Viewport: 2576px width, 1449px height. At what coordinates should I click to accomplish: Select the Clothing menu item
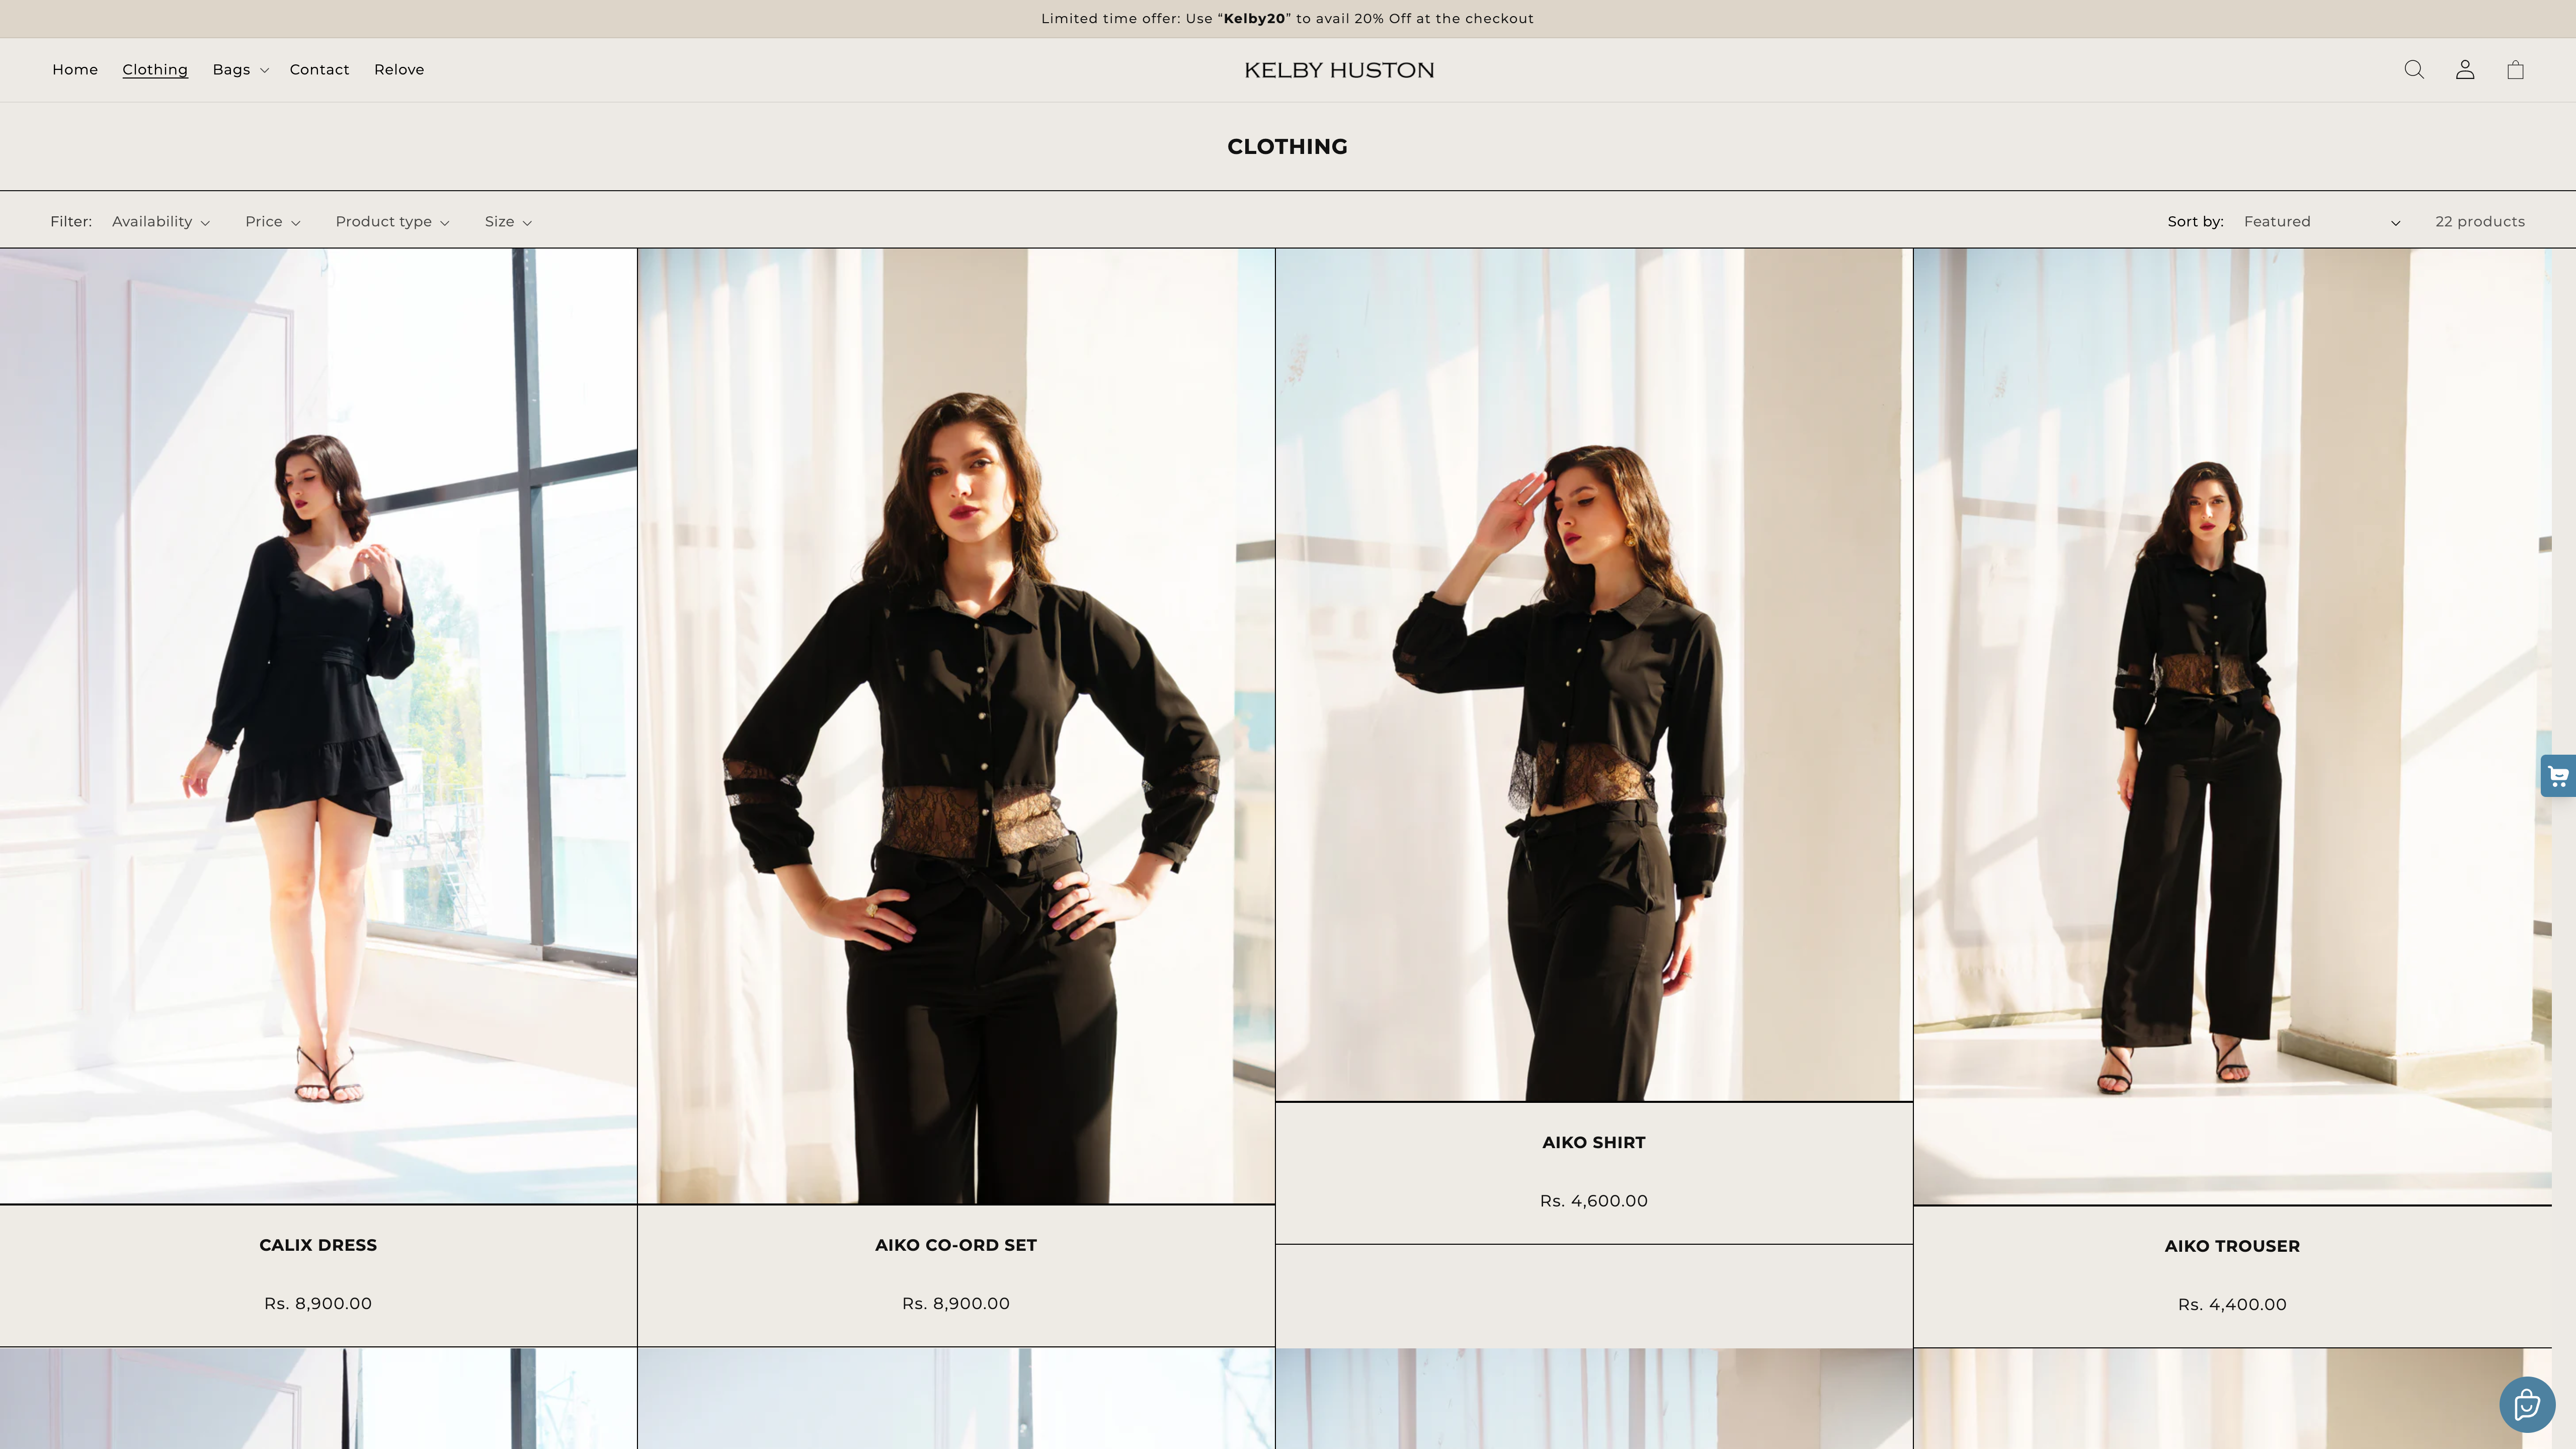[155, 70]
